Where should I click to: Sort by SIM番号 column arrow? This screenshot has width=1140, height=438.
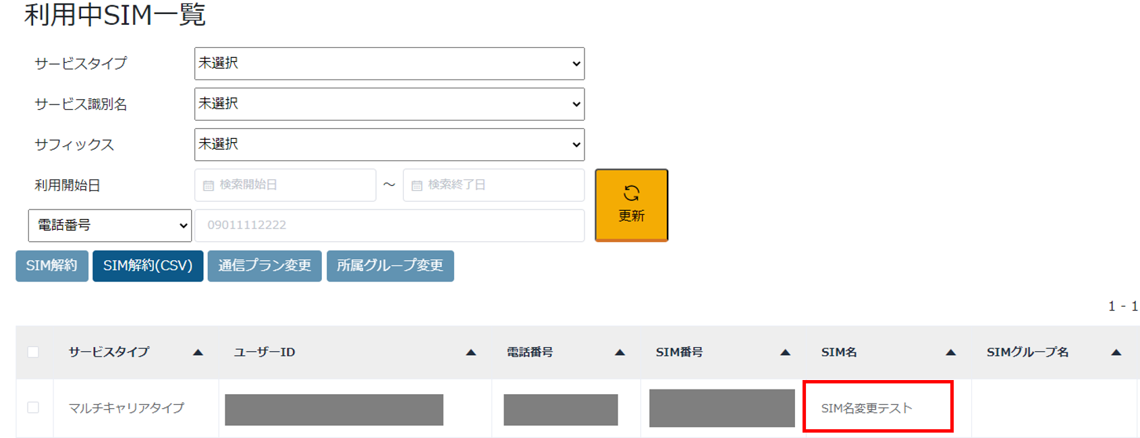pos(785,352)
